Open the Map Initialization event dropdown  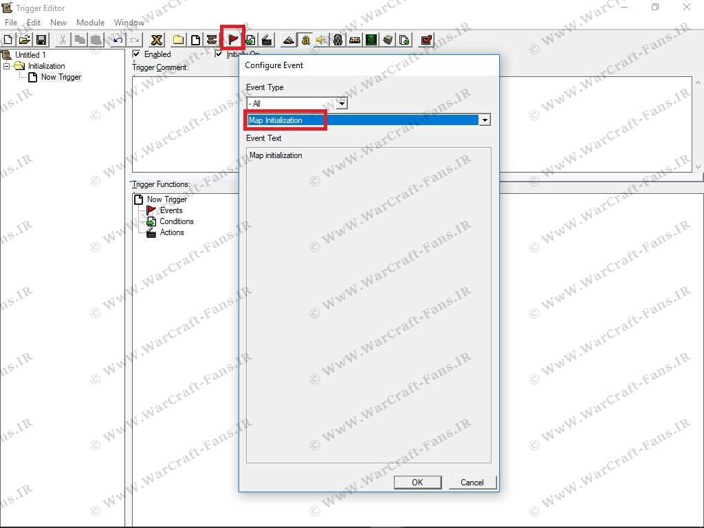click(485, 120)
